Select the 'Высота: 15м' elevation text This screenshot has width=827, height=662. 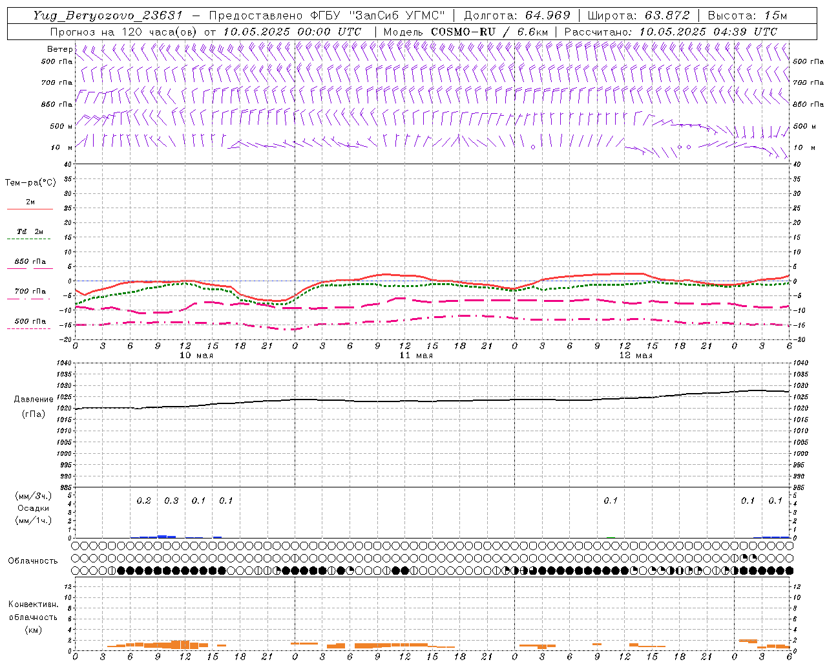tap(748, 16)
